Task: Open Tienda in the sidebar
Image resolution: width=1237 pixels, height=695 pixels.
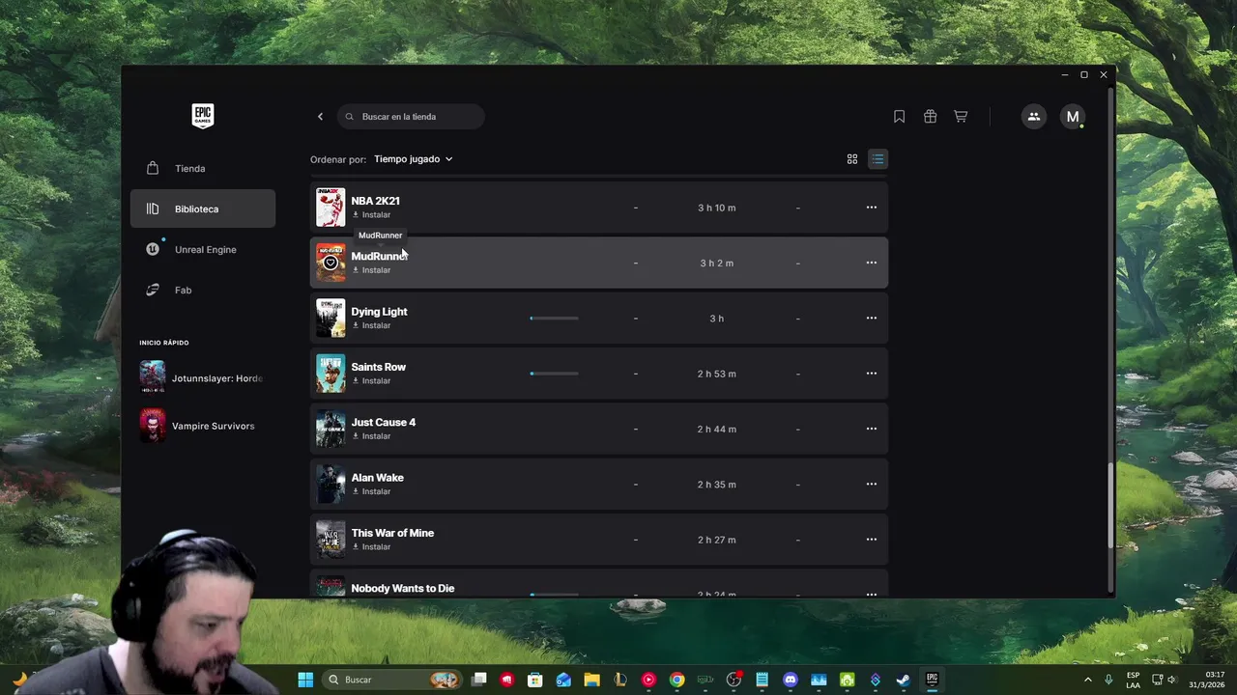Action: 203,168
